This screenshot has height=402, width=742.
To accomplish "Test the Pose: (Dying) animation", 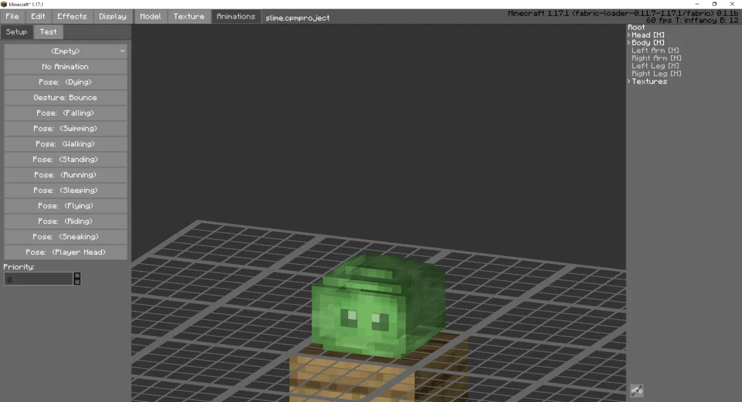I will click(66, 82).
